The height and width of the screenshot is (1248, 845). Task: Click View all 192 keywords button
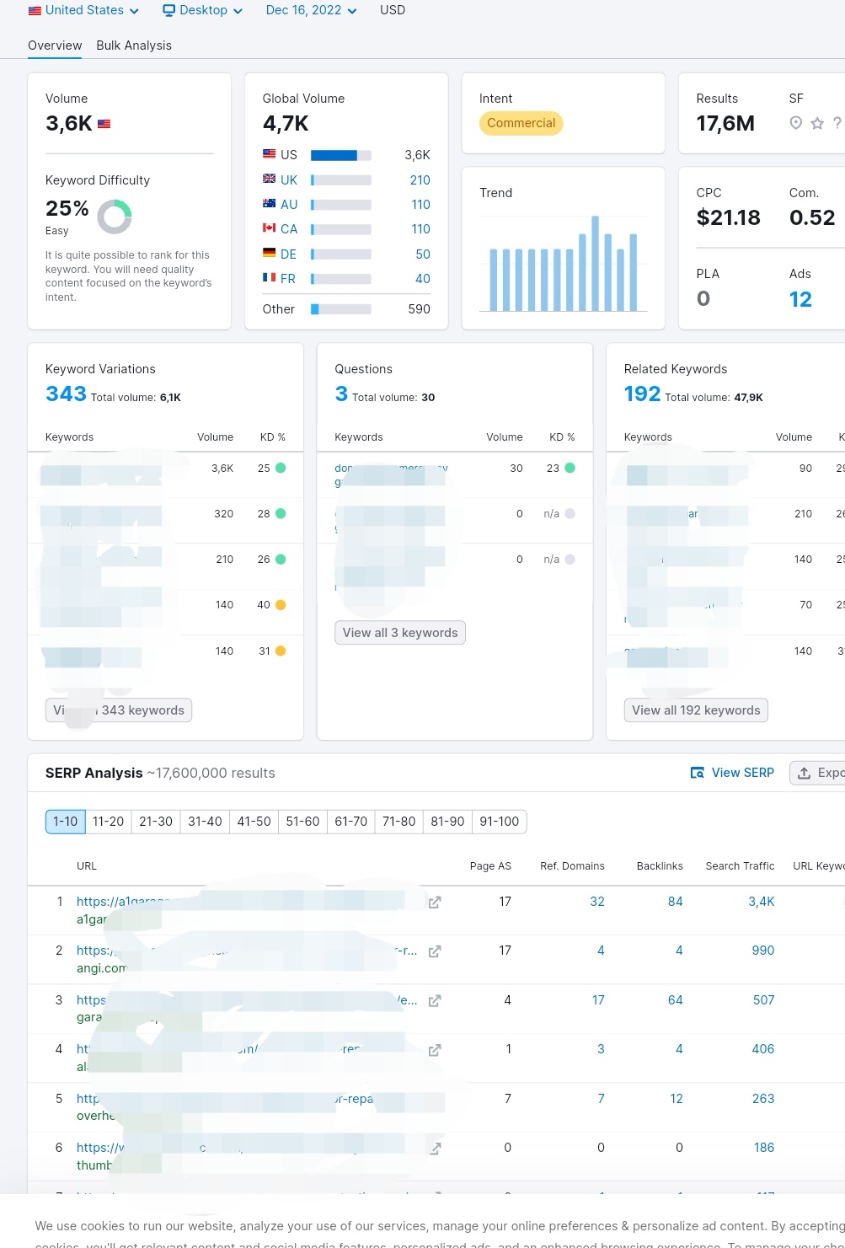[x=696, y=710]
